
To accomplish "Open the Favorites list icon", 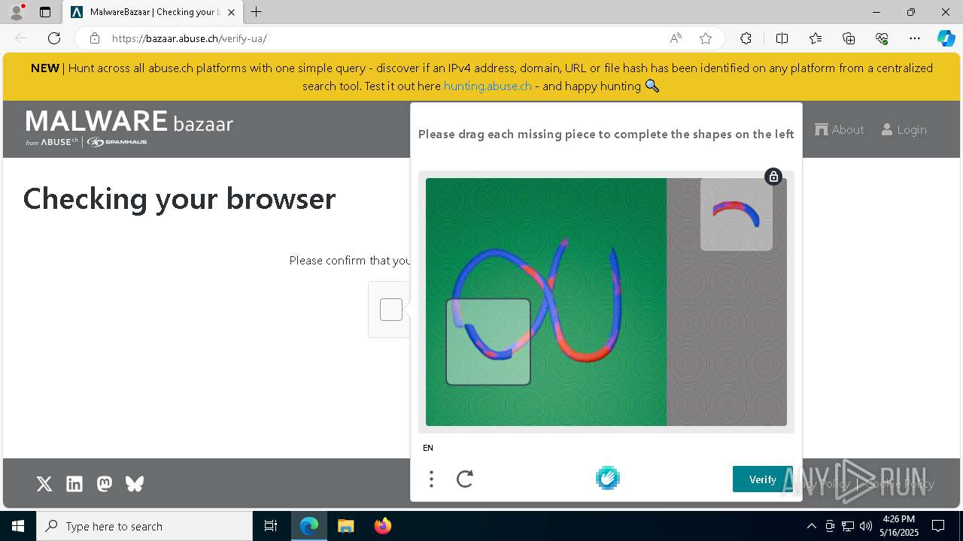I will coord(816,38).
